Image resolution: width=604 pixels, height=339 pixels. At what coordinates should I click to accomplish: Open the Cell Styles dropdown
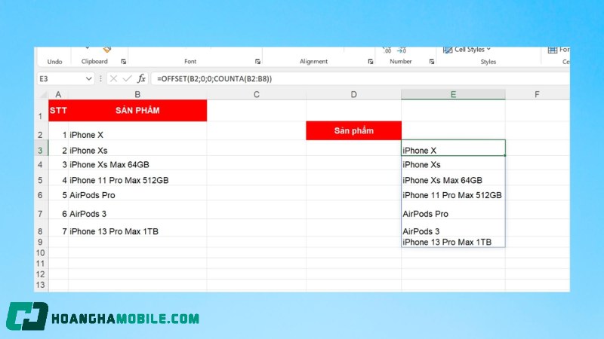tap(467, 50)
